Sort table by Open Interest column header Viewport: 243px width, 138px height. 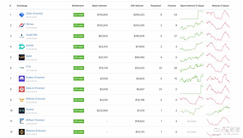coord(99,6)
